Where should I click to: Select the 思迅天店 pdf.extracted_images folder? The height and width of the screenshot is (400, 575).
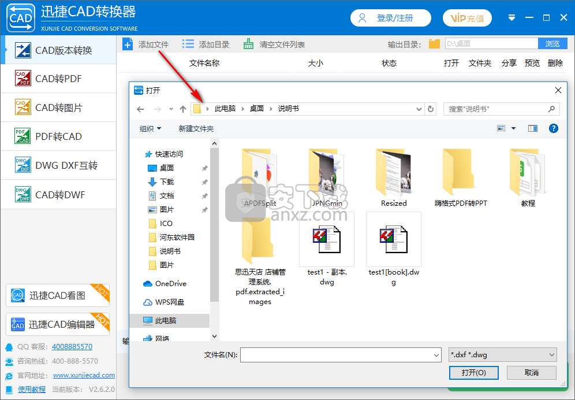(x=260, y=261)
